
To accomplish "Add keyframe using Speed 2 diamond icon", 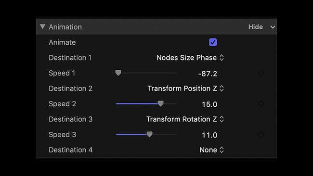I will click(261, 104).
